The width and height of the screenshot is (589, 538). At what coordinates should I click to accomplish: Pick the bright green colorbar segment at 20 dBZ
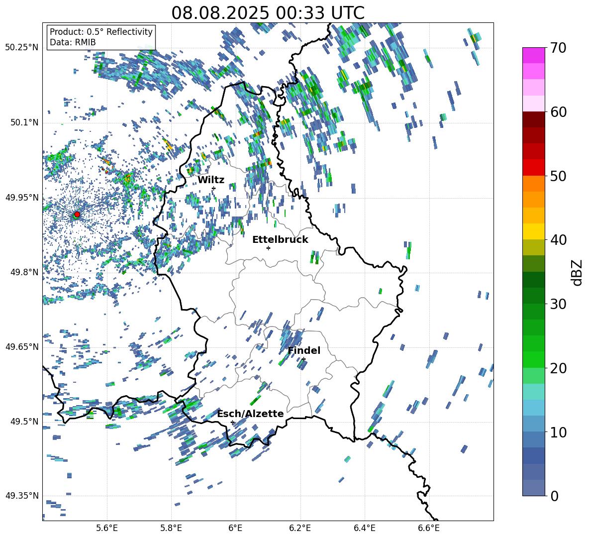[x=533, y=359]
